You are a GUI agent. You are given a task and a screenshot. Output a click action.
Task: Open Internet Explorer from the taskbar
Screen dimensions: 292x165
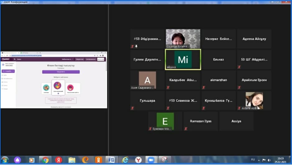click(125, 160)
